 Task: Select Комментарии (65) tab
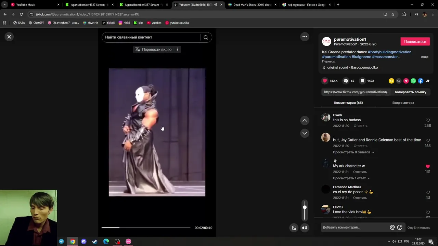(348, 103)
